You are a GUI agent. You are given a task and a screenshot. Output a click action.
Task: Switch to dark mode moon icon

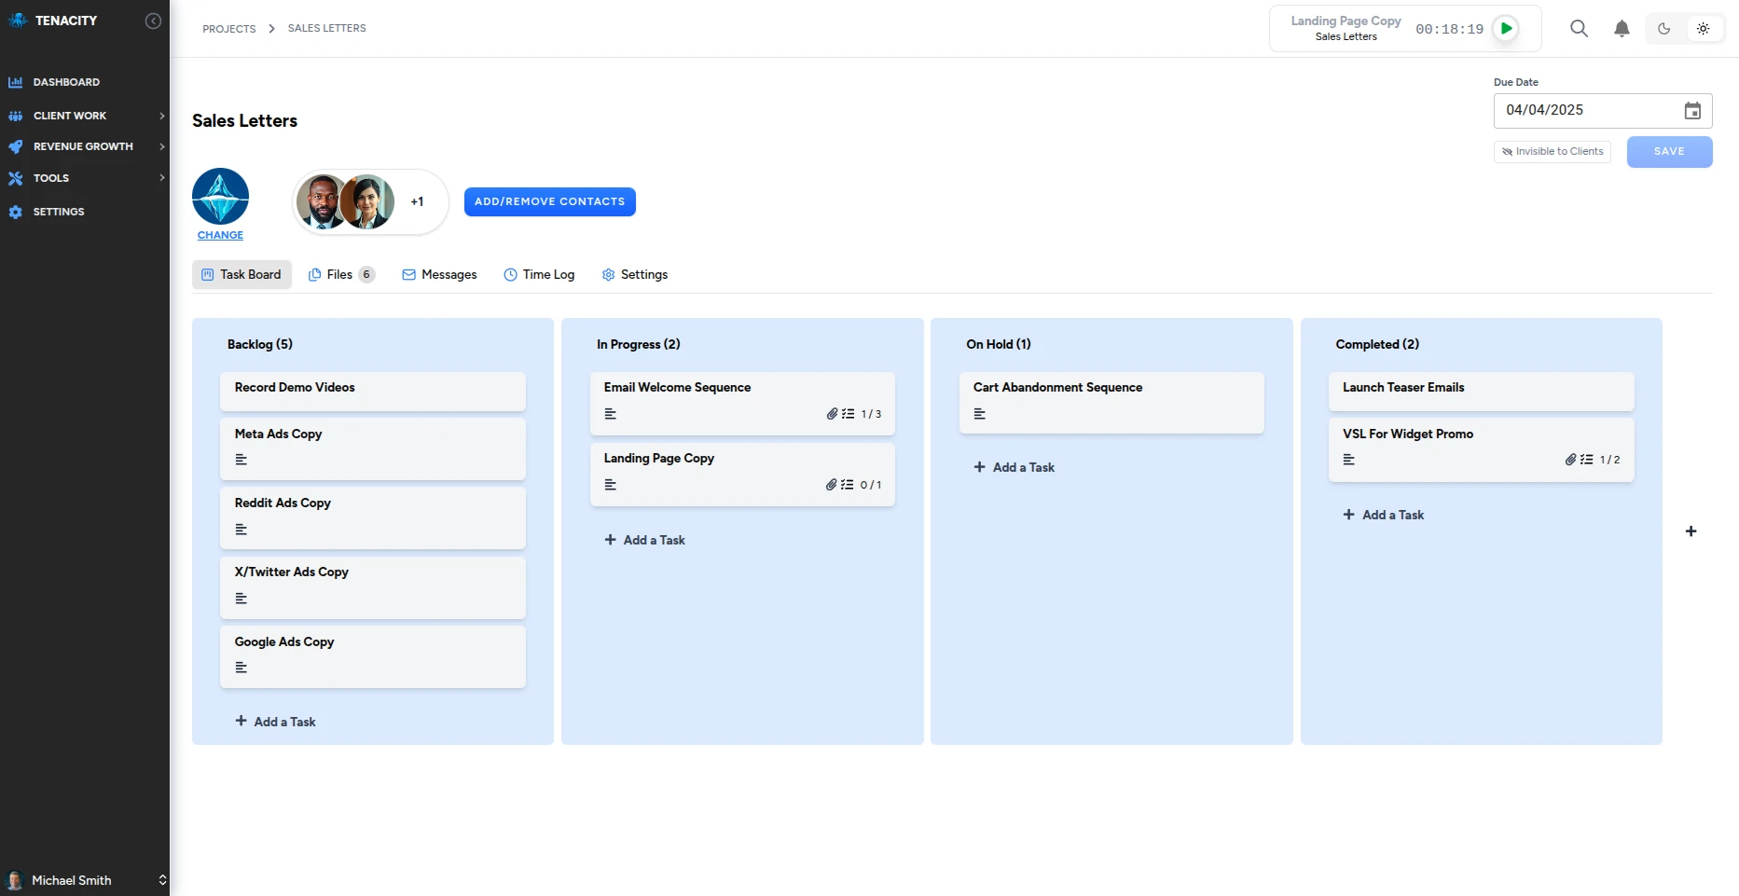coord(1663,29)
